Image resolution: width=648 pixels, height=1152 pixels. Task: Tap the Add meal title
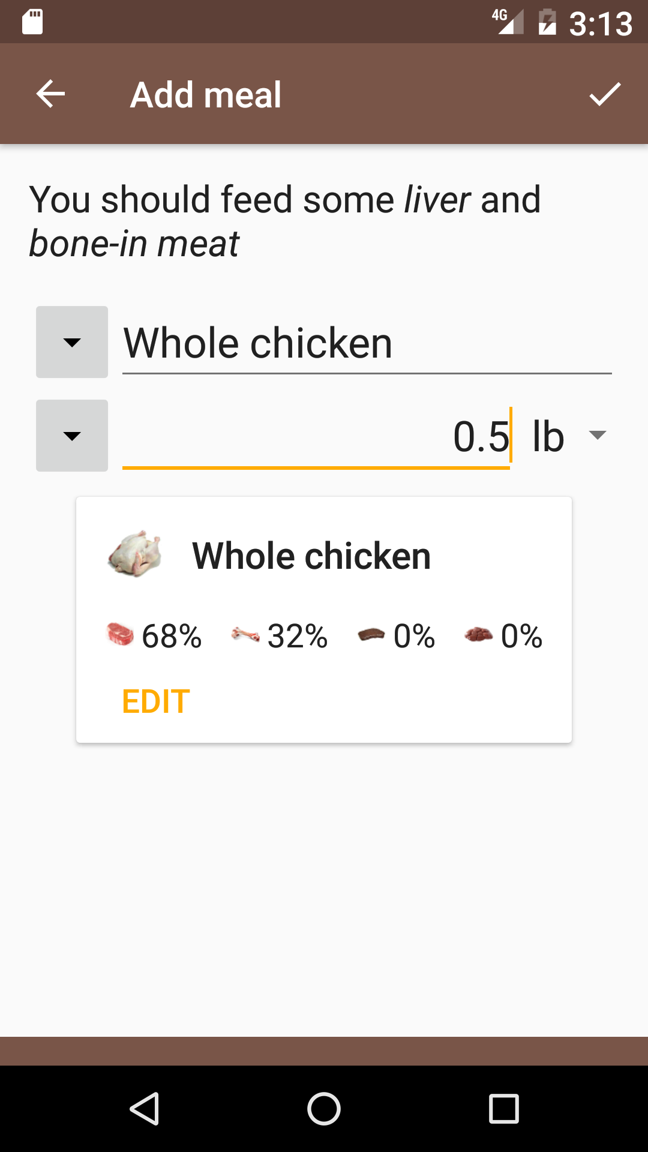206,95
